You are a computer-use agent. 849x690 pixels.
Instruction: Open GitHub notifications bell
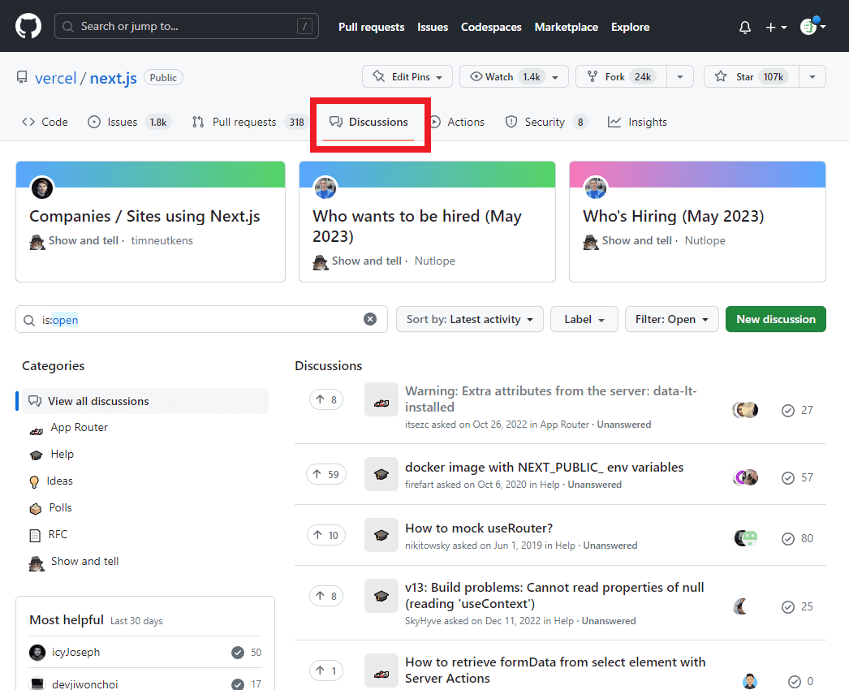click(x=744, y=27)
